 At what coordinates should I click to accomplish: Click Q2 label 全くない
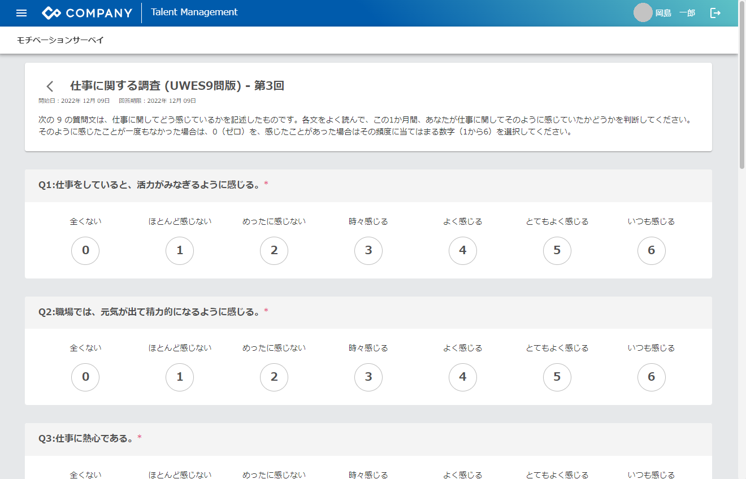[x=86, y=348]
